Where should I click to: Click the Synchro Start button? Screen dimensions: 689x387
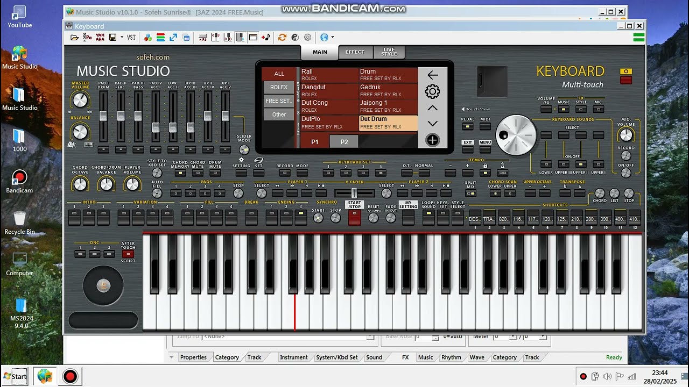click(x=318, y=218)
